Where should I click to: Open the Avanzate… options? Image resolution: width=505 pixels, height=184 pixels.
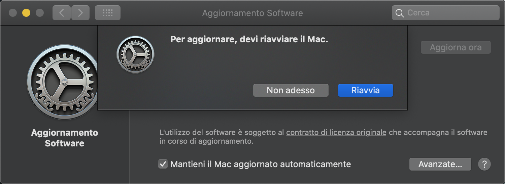point(440,165)
